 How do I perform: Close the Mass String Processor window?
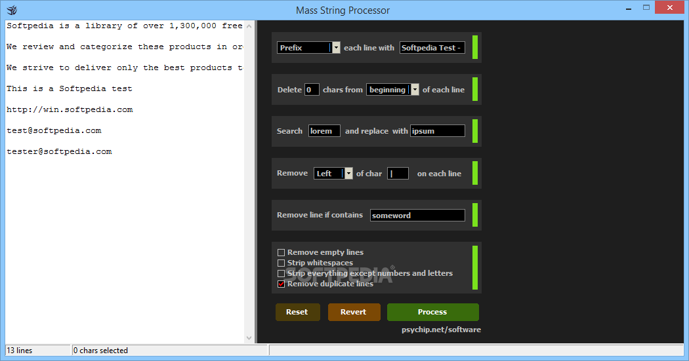click(670, 7)
